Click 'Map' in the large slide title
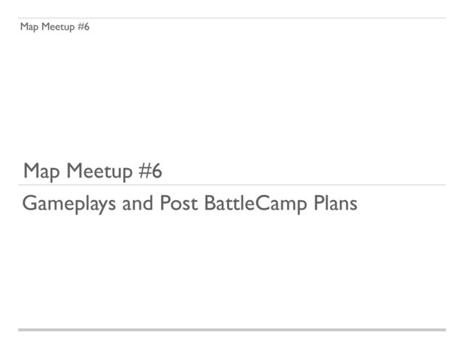The width and height of the screenshot is (464, 348). coord(41,172)
